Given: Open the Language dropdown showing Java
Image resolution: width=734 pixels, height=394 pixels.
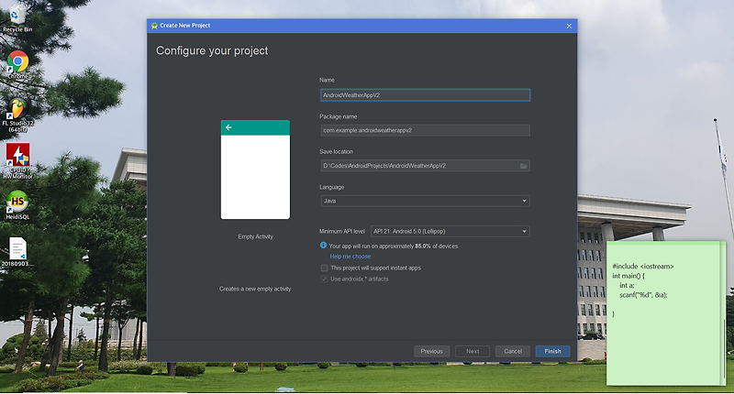Looking at the screenshot, I should (x=425, y=201).
